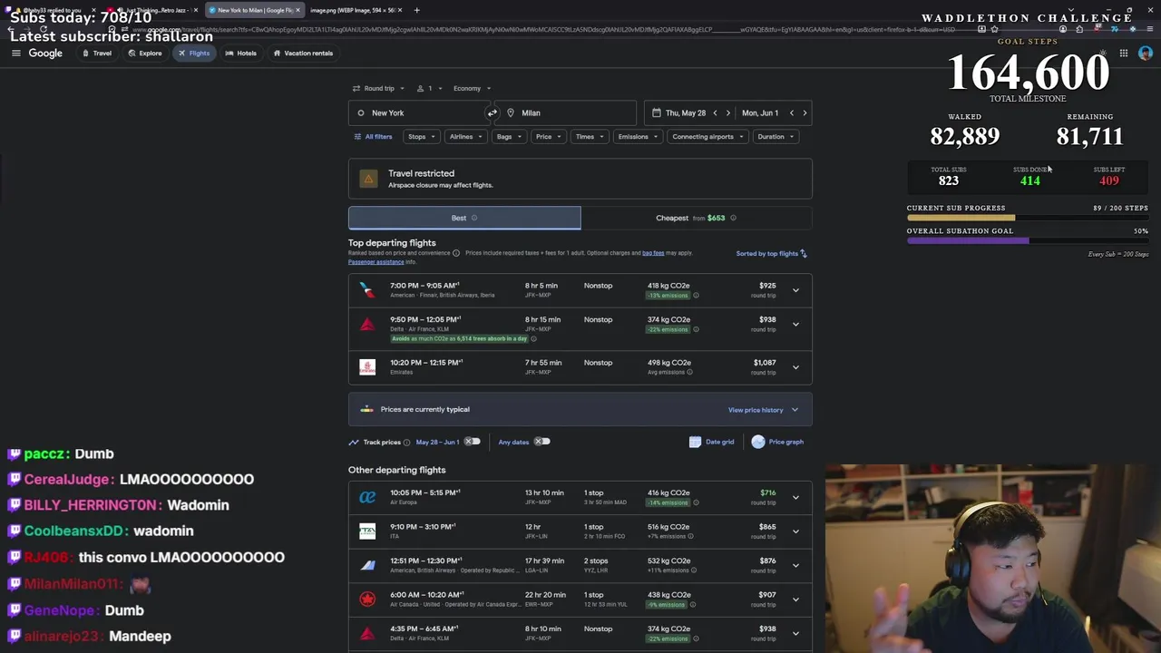Expand the $907 Air Canada flight
1161x653 pixels.
pos(795,599)
